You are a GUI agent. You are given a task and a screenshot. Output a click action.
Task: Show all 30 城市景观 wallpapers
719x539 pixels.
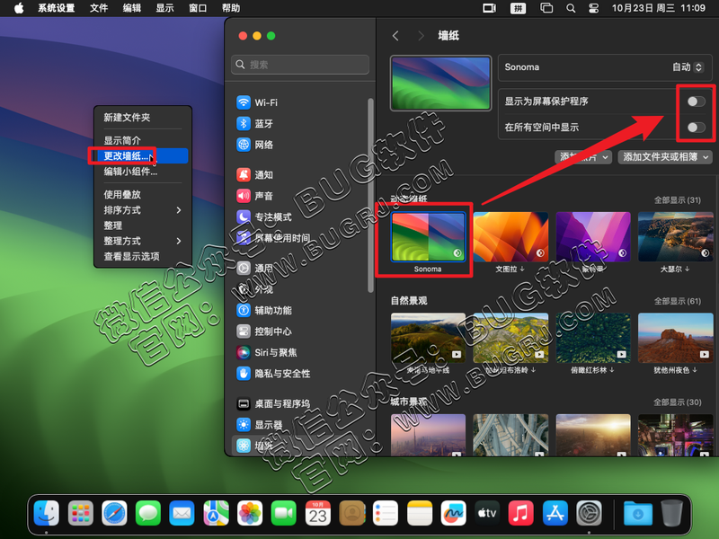(678, 402)
